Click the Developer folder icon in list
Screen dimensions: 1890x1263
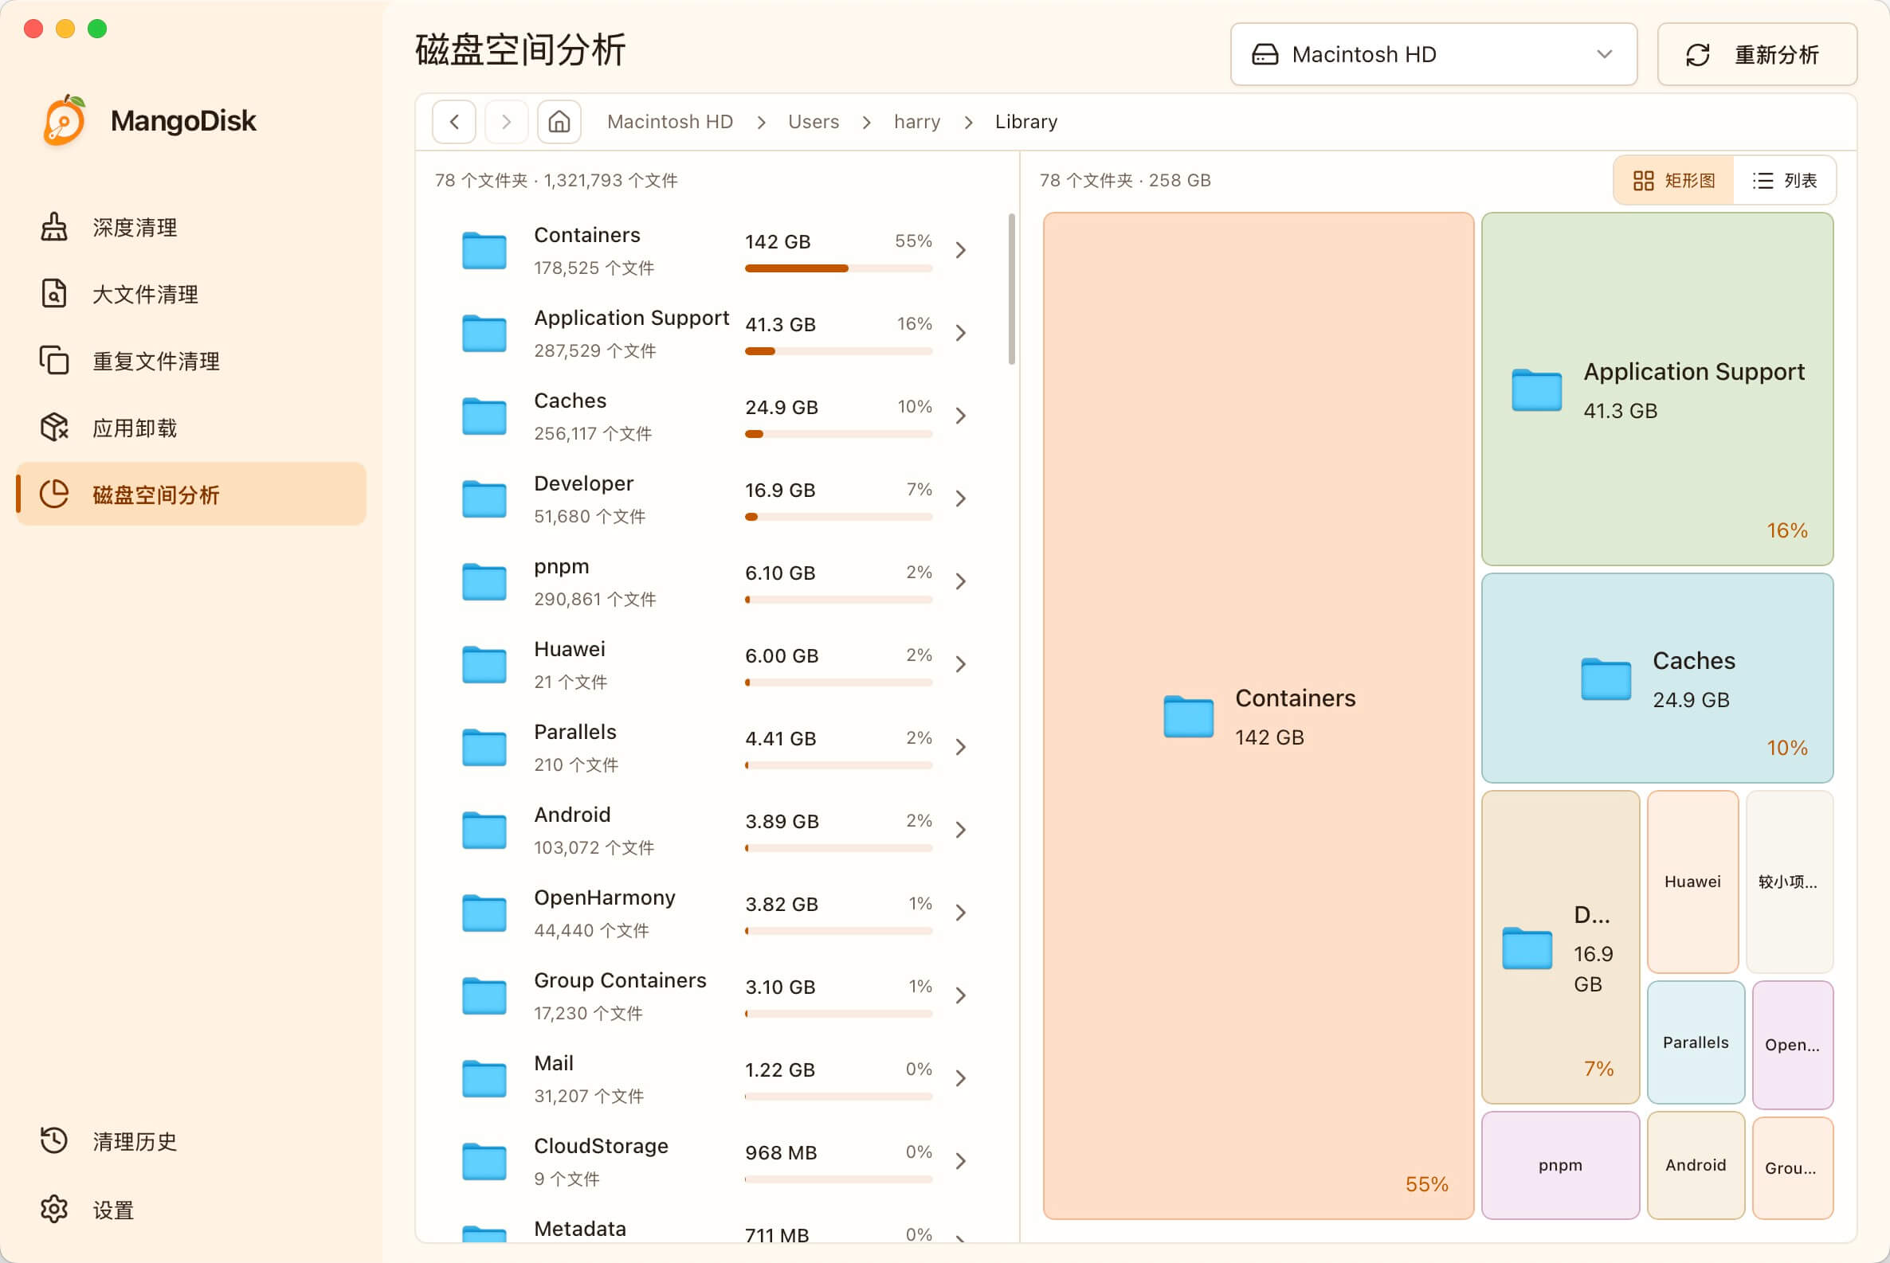coord(484,499)
